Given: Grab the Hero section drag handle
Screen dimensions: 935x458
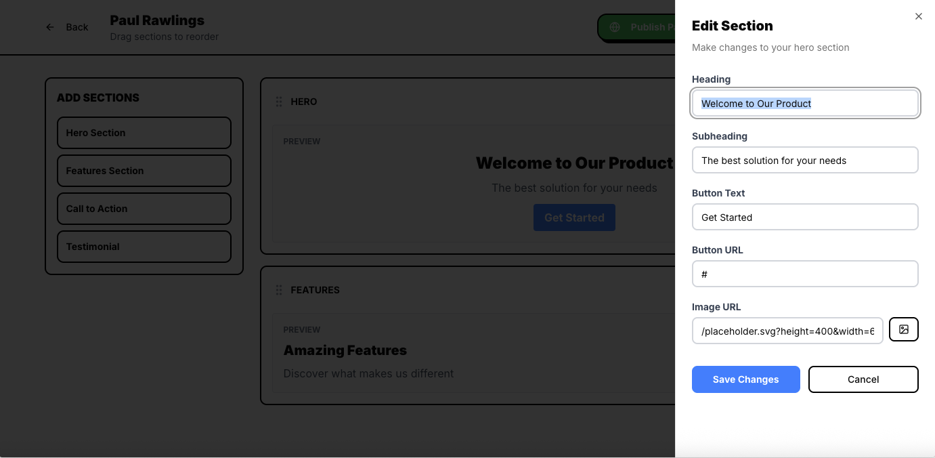Looking at the screenshot, I should tap(279, 102).
